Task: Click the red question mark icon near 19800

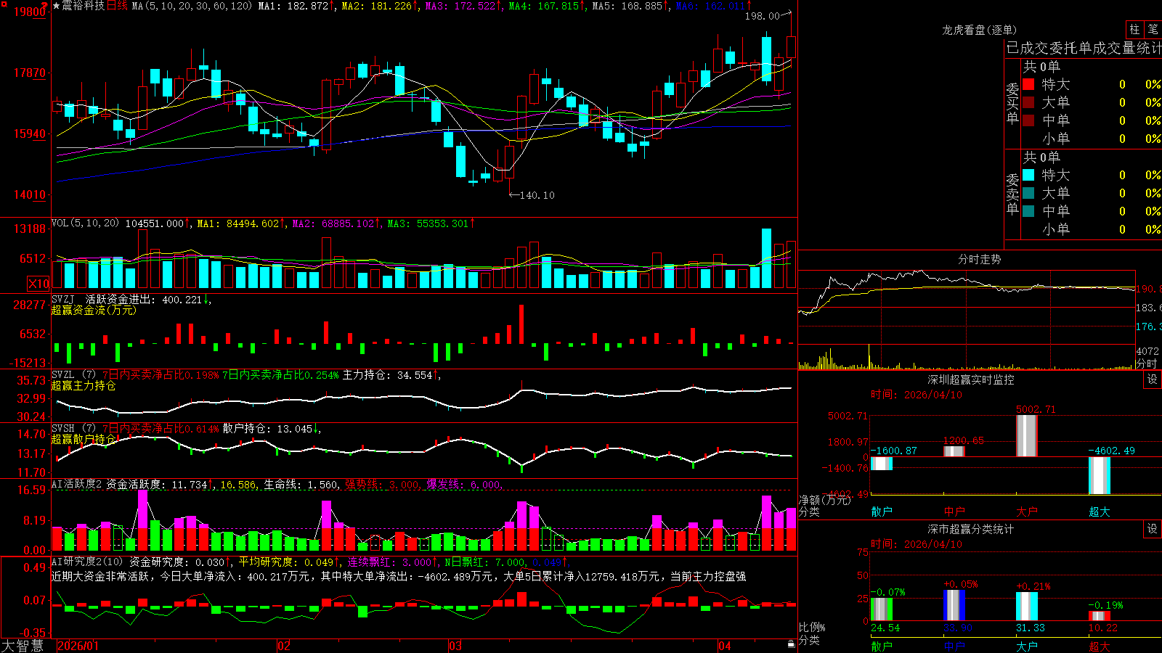Action: click(45, 5)
